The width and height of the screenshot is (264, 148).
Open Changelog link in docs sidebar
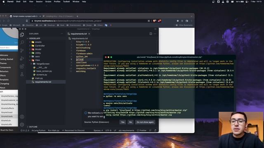(5, 83)
